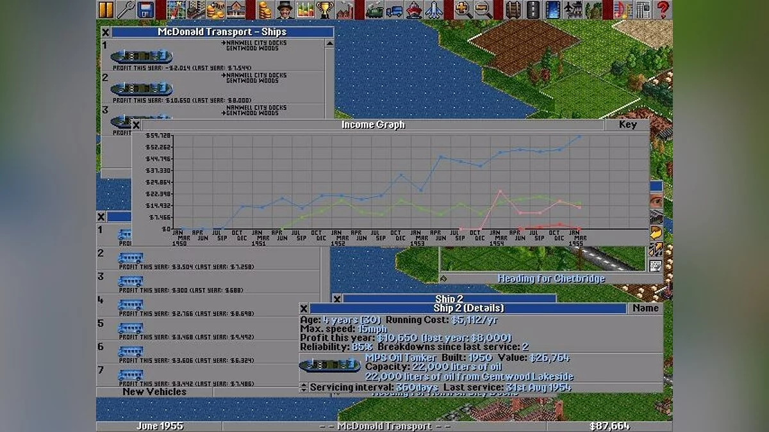This screenshot has width=769, height=432.
Task: Click the Ship 2 (Details) title bar
Action: click(x=468, y=308)
